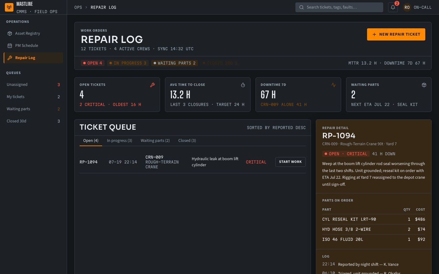Click CRN-009 ALONE 41 H text
The width and height of the screenshot is (439, 274).
pyautogui.click(x=284, y=104)
